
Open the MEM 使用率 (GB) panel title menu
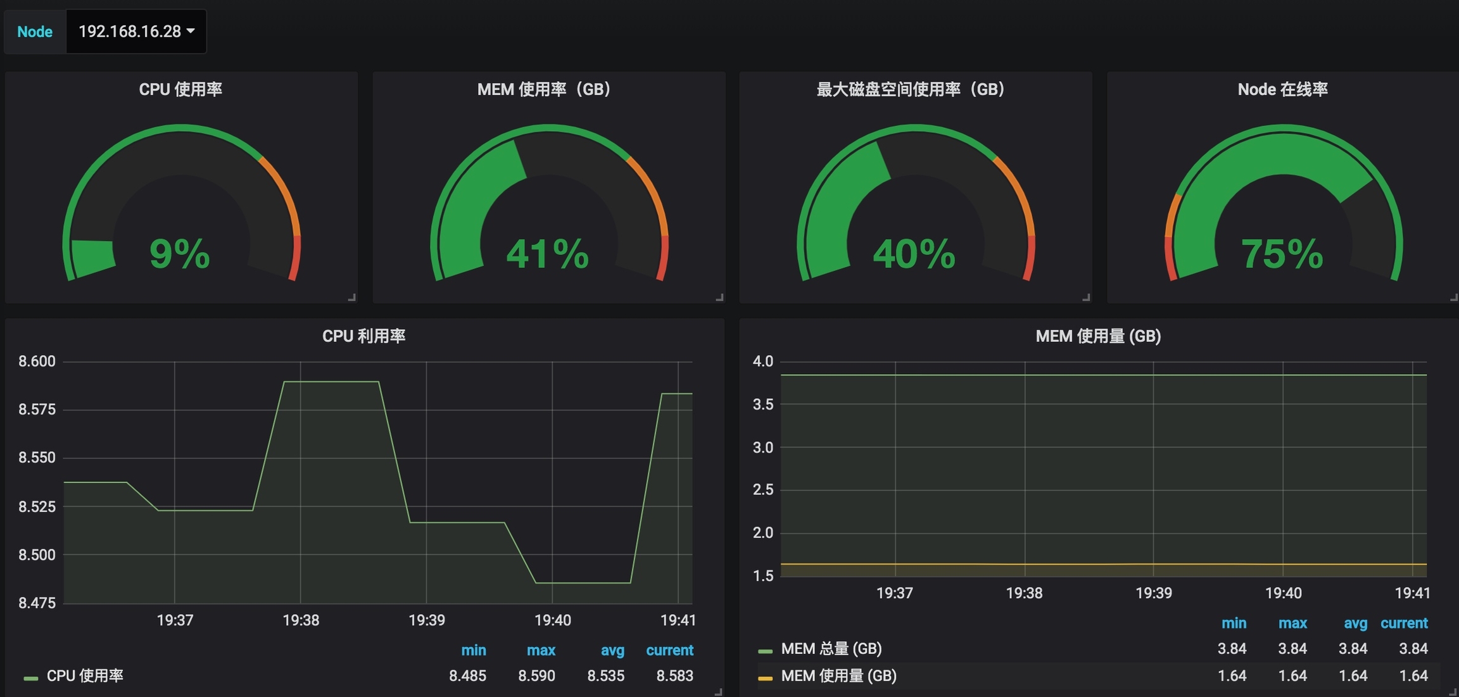(544, 89)
